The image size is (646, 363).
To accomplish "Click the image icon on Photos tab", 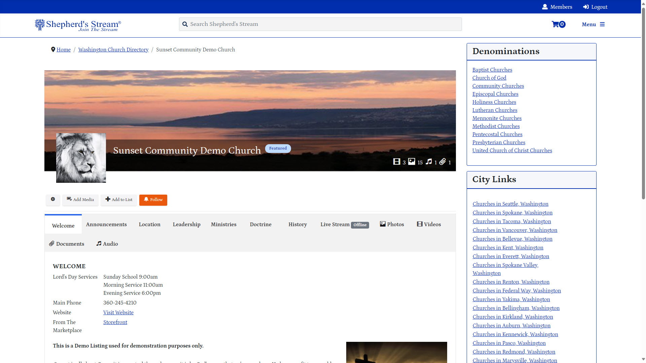I will coord(383,224).
